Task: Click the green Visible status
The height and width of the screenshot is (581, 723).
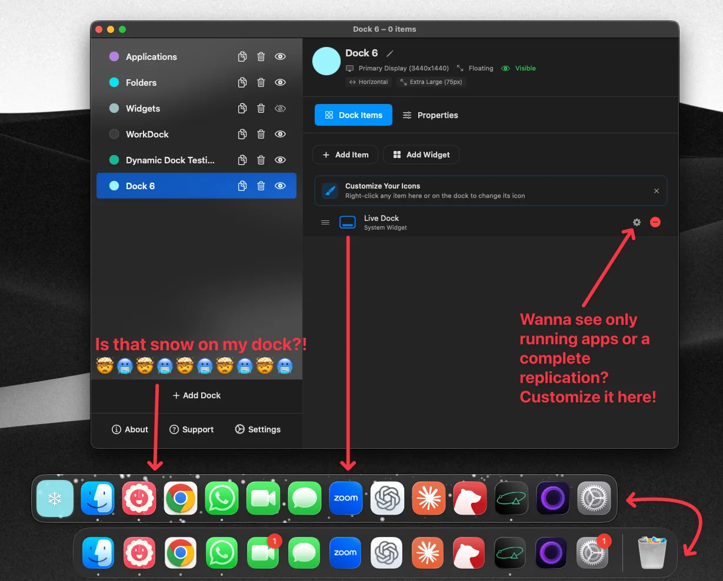Action: pyautogui.click(x=518, y=69)
